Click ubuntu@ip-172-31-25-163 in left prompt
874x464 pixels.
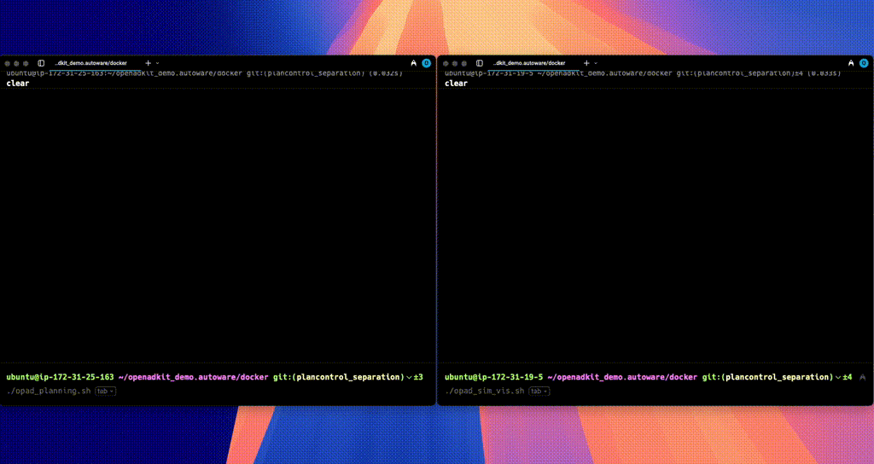[x=61, y=378]
